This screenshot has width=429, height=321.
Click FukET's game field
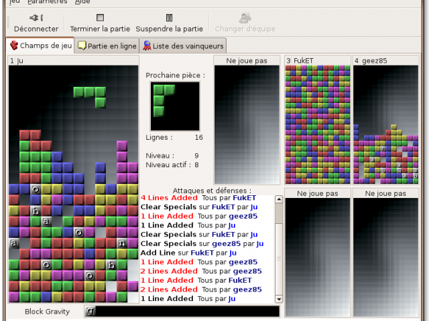317,124
